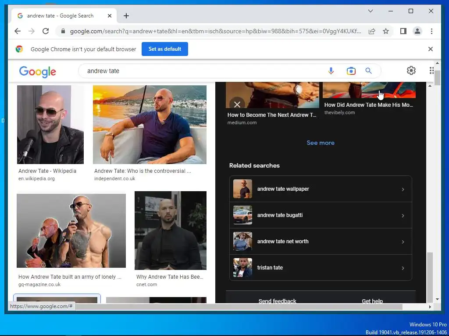Open 'How Did Andrew Tate Make His Mo...' result
This screenshot has width=449, height=336.
coord(368,105)
